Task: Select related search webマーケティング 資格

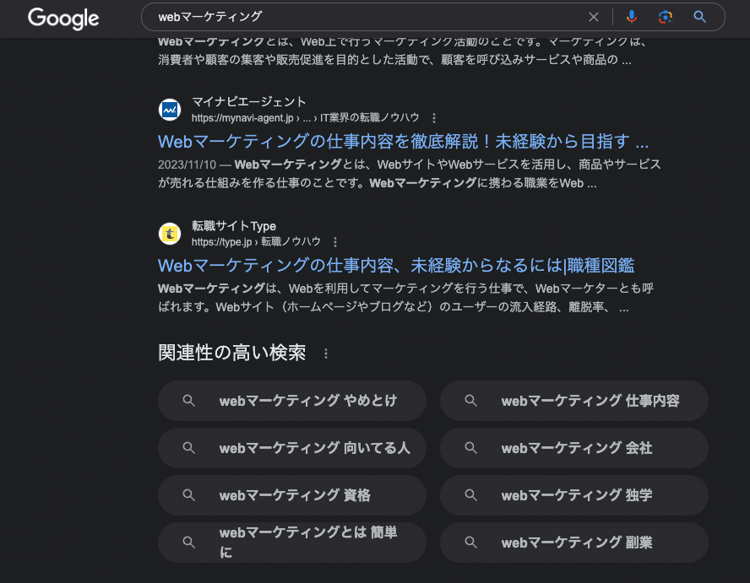Action: click(294, 495)
